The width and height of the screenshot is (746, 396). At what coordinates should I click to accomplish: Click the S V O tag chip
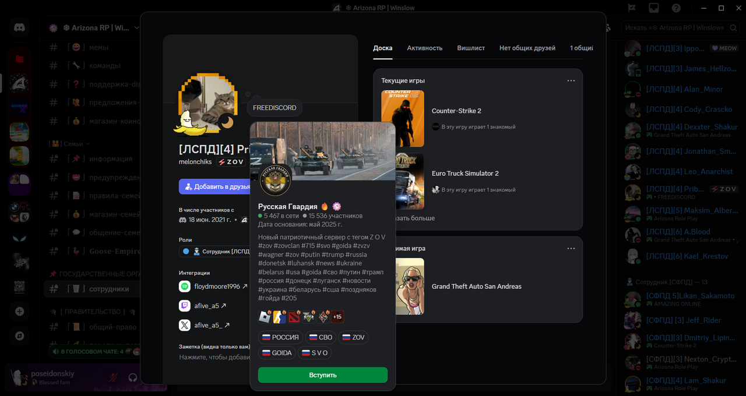315,353
